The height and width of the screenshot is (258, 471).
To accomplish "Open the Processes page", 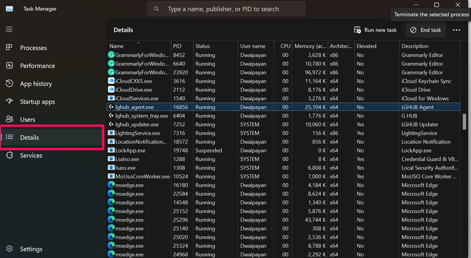I will (x=33, y=48).
